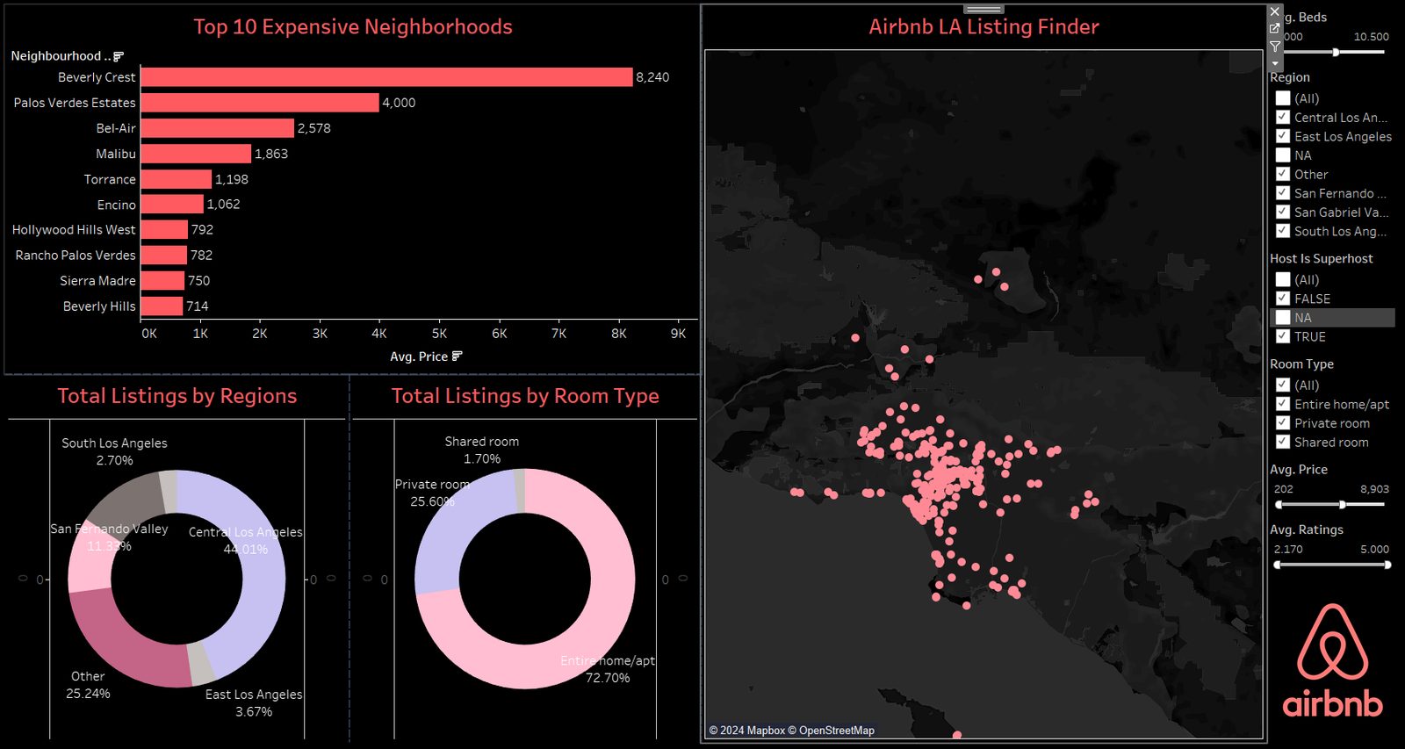This screenshot has height=749, width=1405.
Task: Uncheck the Private room checkbox
Action: (x=1283, y=423)
